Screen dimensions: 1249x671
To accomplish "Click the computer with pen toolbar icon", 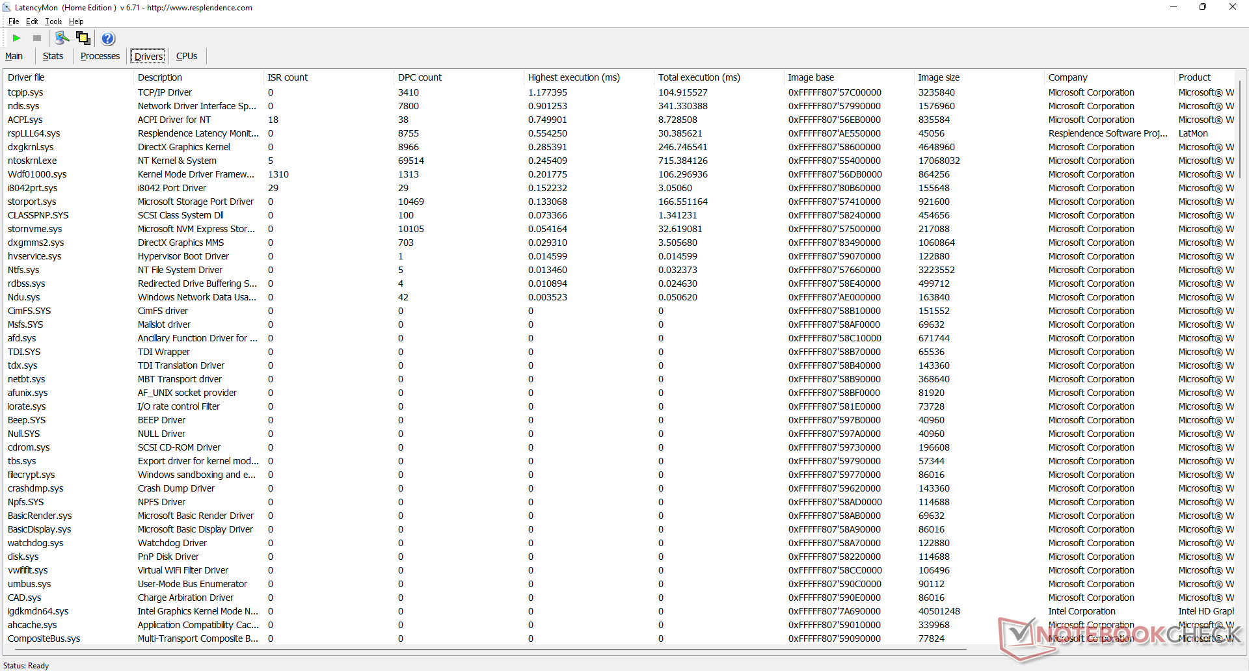I will click(x=62, y=38).
